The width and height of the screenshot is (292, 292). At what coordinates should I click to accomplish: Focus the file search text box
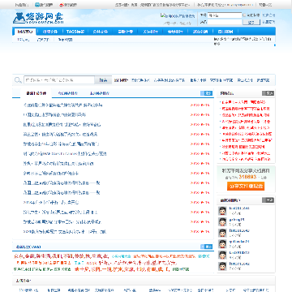coord(59,80)
